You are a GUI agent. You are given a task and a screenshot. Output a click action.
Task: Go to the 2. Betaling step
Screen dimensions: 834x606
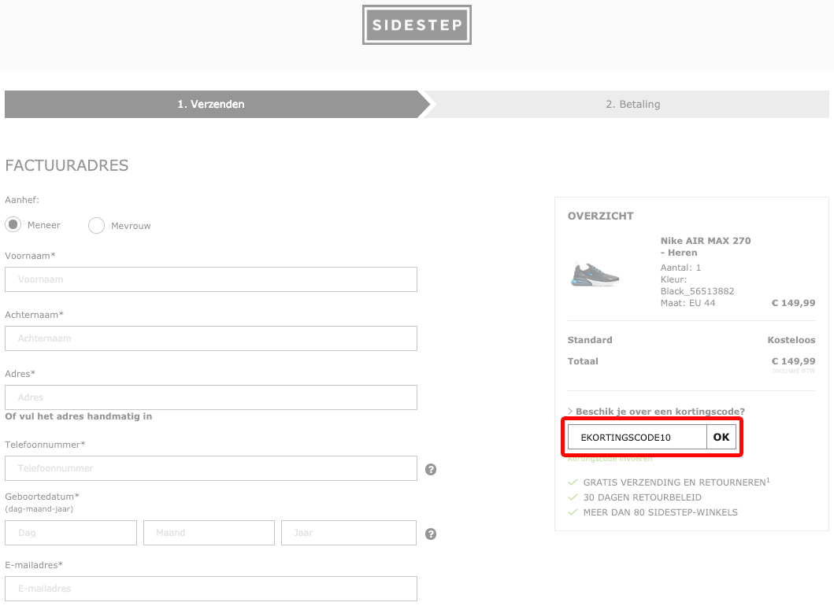tap(632, 104)
